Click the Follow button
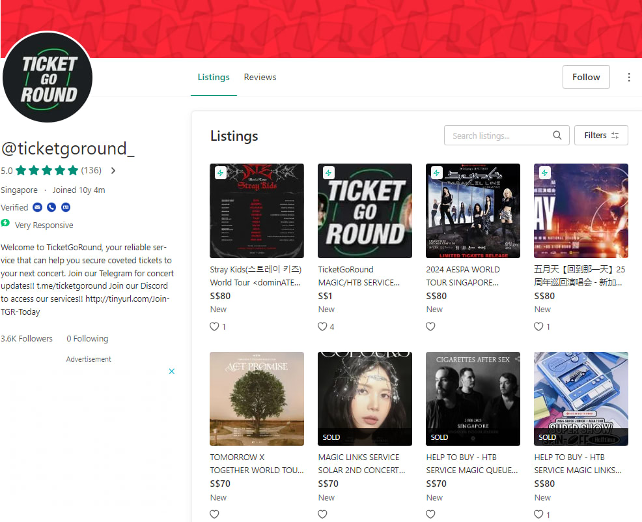 click(x=586, y=77)
